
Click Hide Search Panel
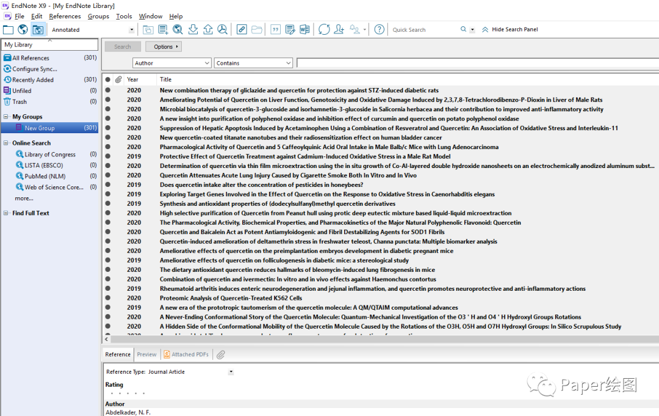[510, 29]
